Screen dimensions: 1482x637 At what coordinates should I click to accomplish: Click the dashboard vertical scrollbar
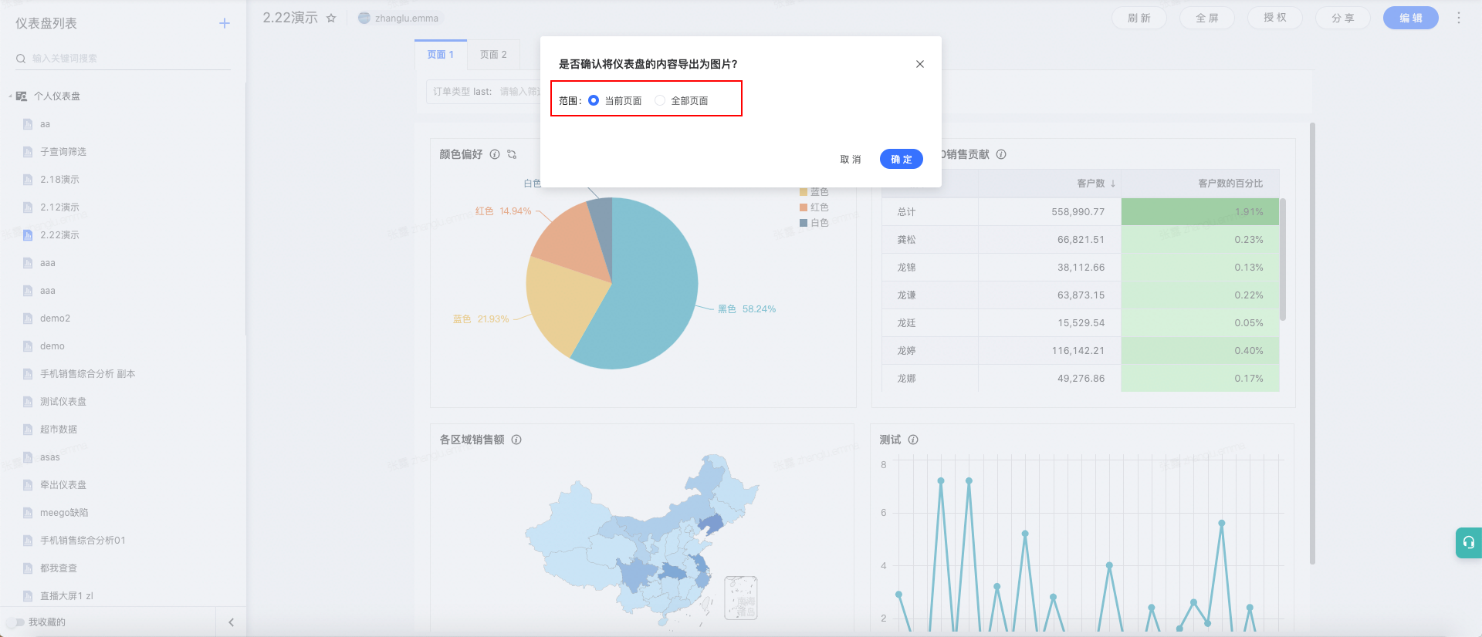coord(1312,343)
